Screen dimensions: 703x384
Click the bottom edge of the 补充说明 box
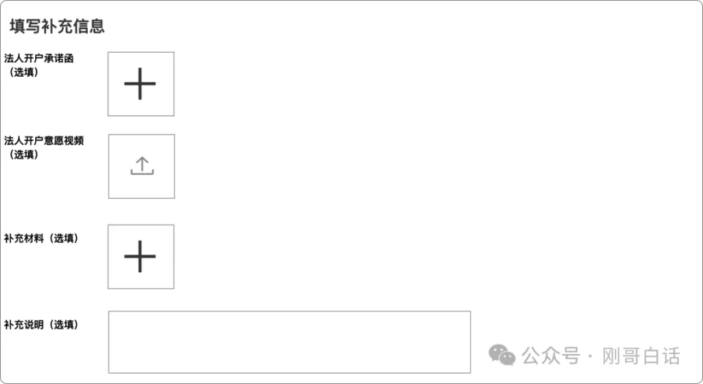point(290,372)
